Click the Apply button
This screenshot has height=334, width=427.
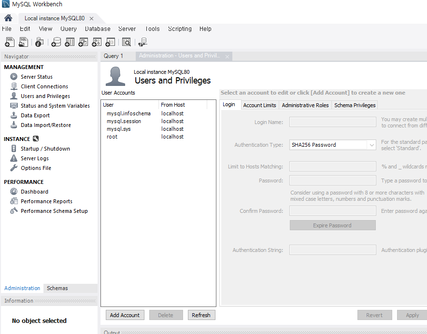point(412,315)
